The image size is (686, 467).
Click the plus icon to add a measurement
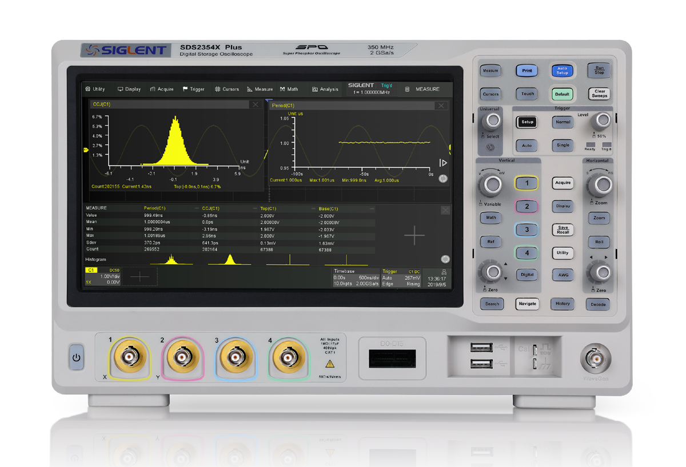[x=414, y=236]
